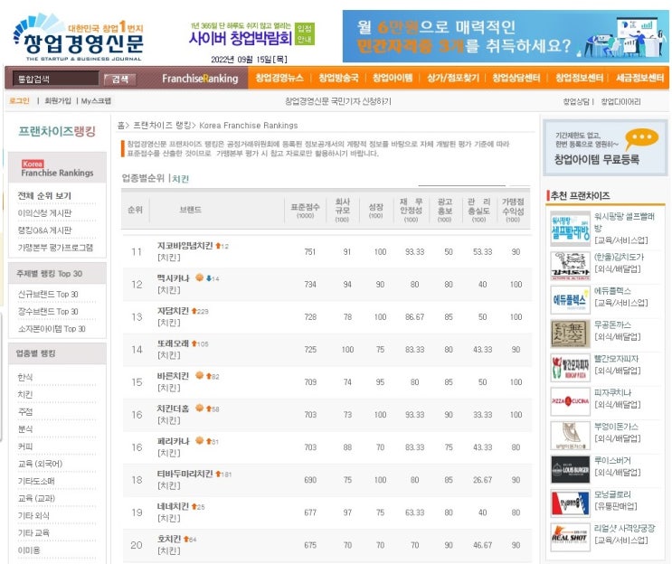Select the 주점 category in sidebar
The height and width of the screenshot is (564, 672).
(24, 411)
